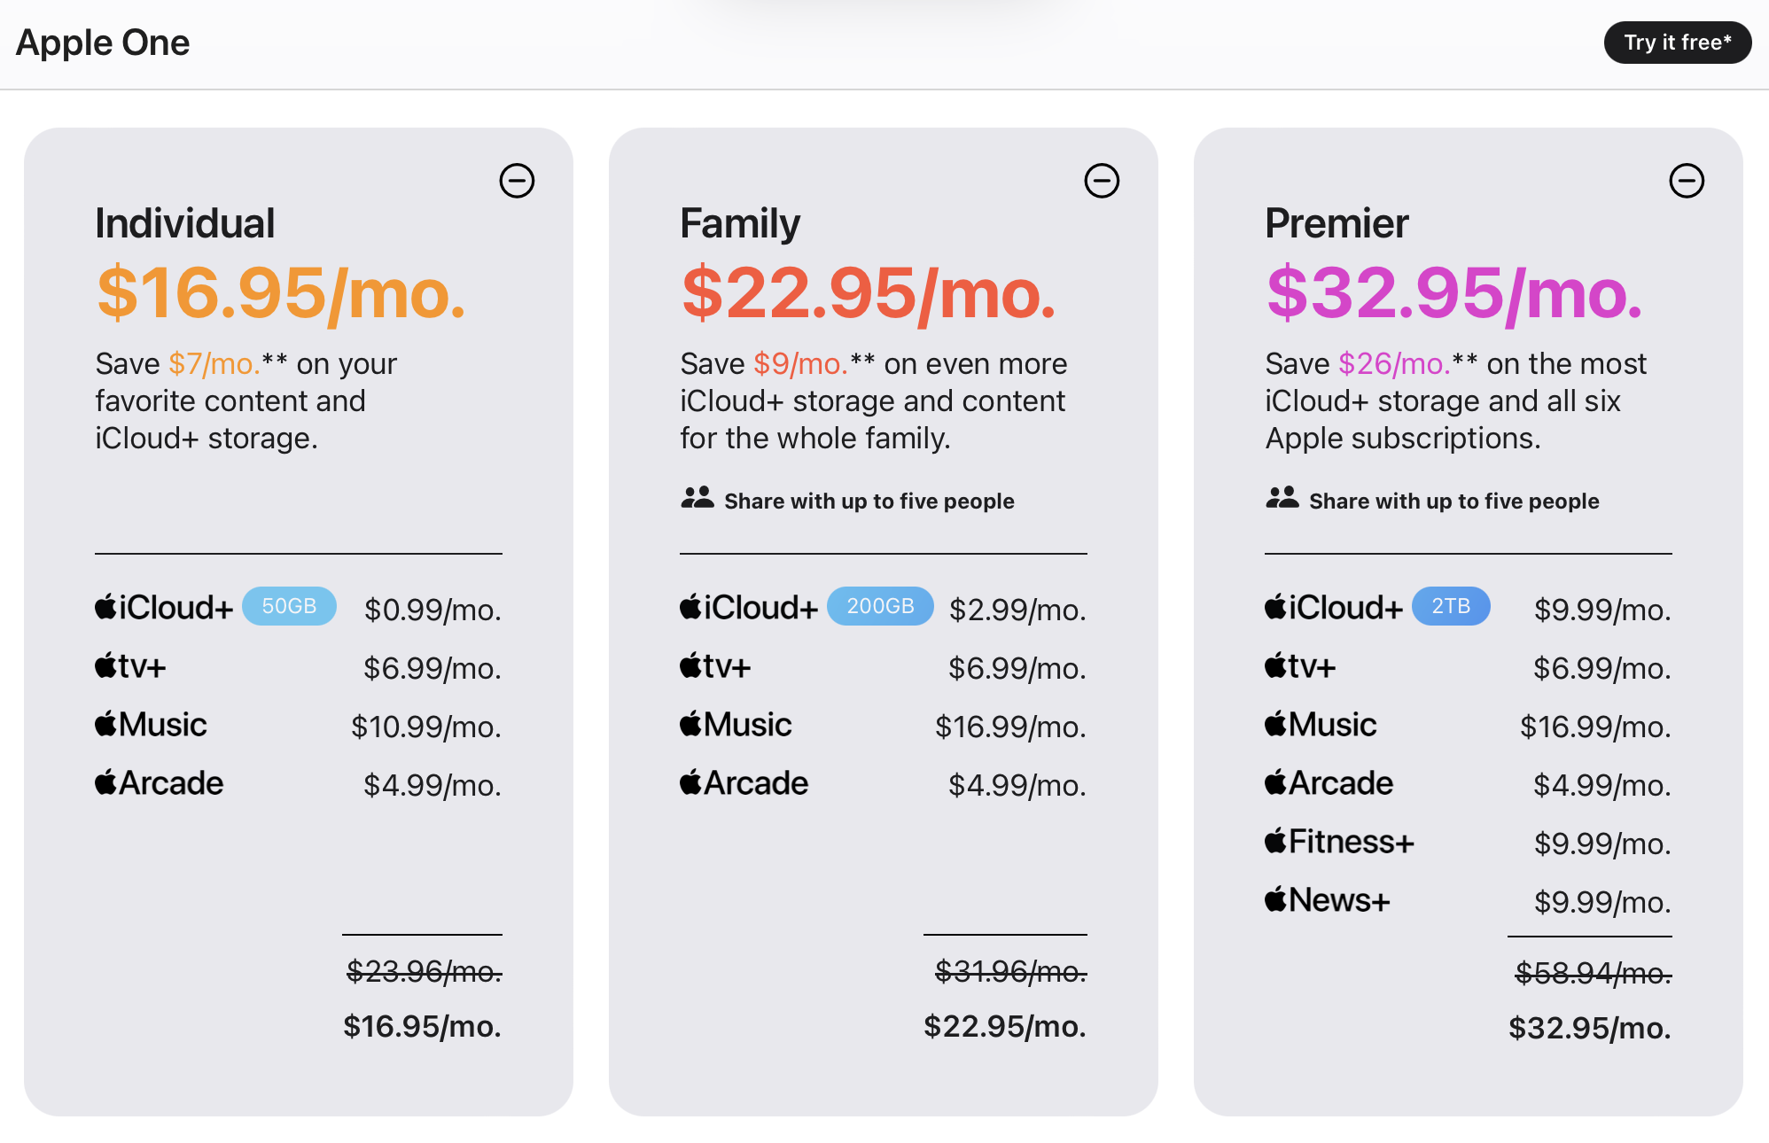Click the Apple News+ logo in Premier plan
The image size is (1769, 1143).
coord(1327,900)
